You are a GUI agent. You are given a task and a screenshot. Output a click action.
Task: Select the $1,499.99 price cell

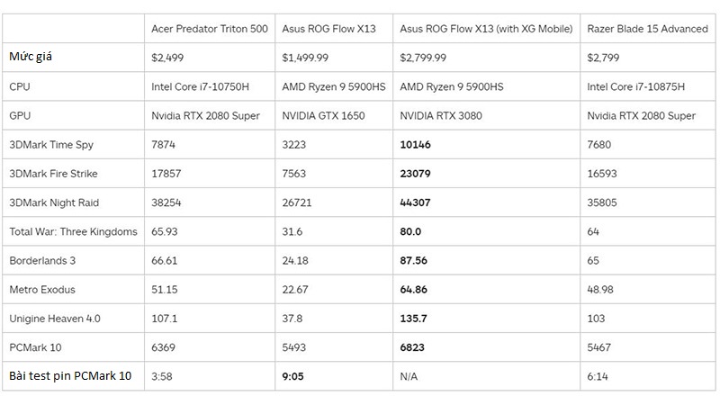point(305,58)
